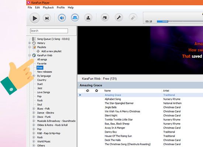Viewport: 203px width, 147px height.
Task: Open the dual display window icon
Action: pos(105,18)
